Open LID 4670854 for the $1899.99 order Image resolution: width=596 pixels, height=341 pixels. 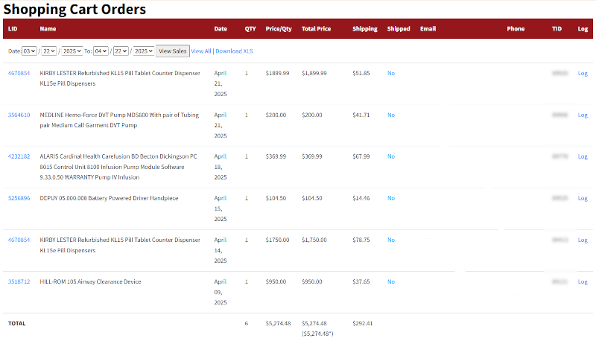point(19,73)
